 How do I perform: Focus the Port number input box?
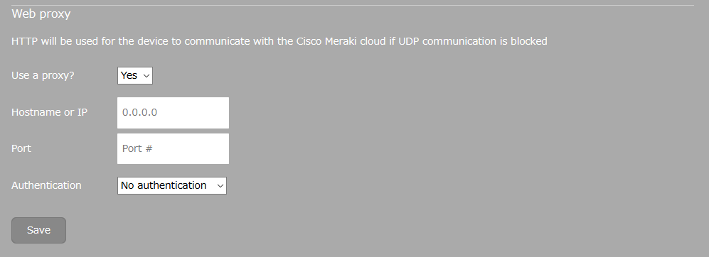tap(174, 148)
